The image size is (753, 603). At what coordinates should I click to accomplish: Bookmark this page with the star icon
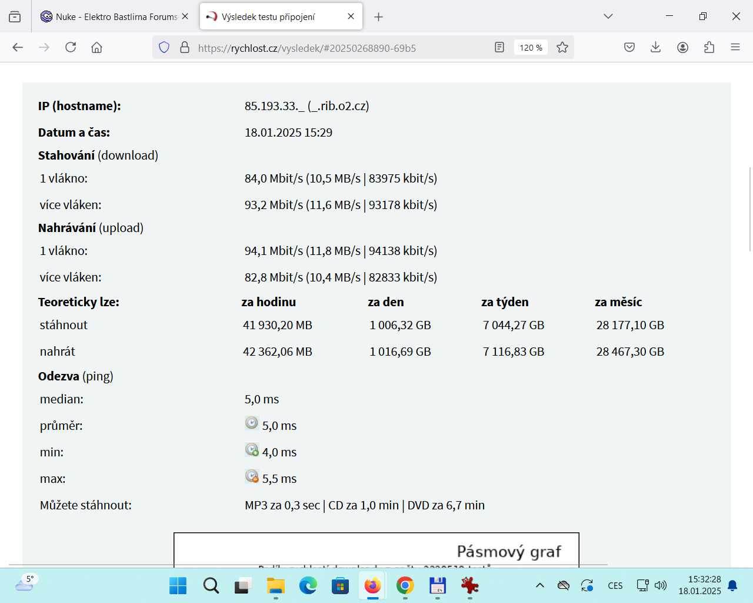(x=562, y=48)
